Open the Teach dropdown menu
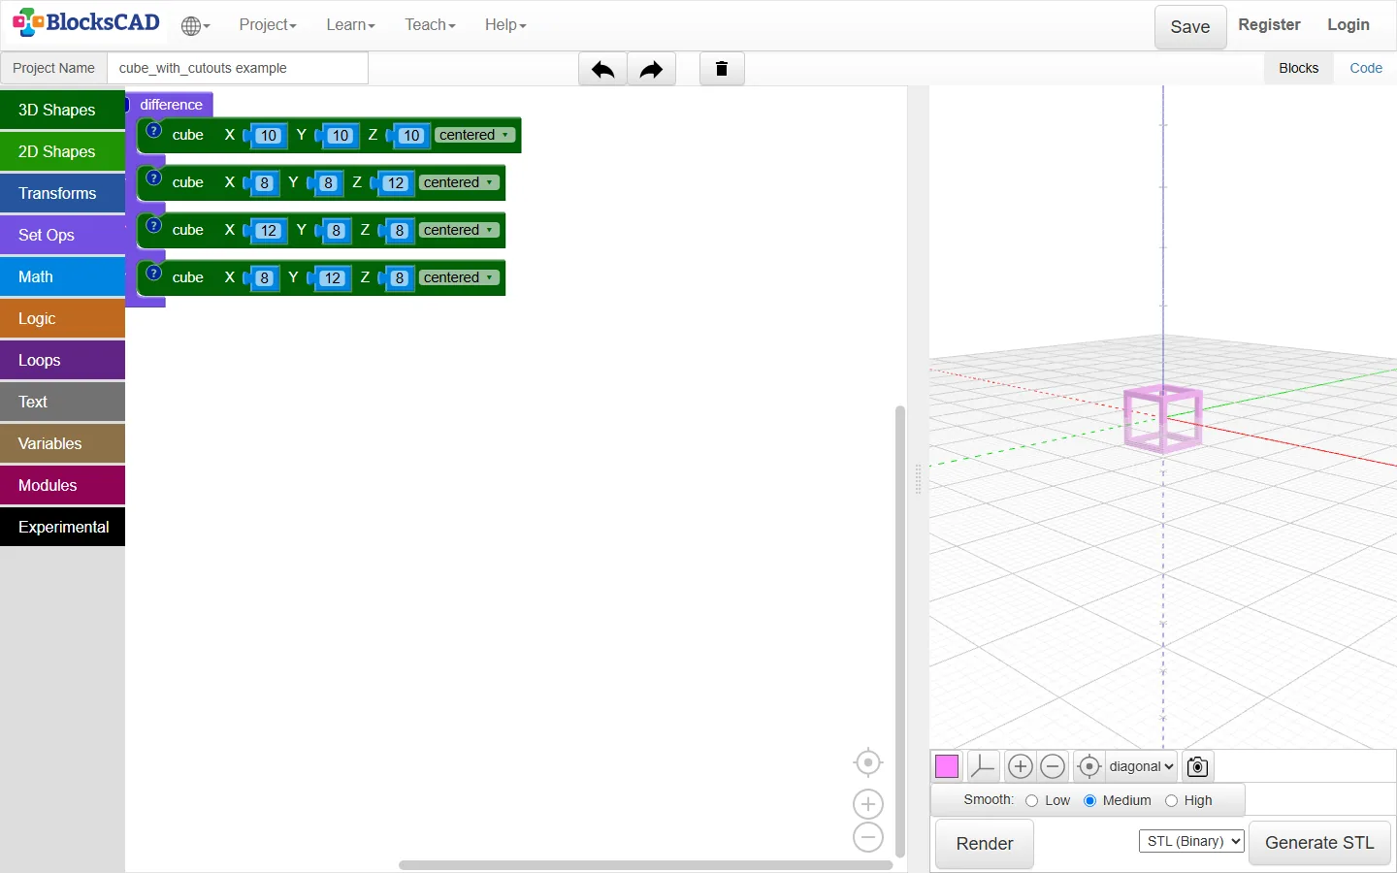Viewport: 1397px width, 873px height. 430,25
